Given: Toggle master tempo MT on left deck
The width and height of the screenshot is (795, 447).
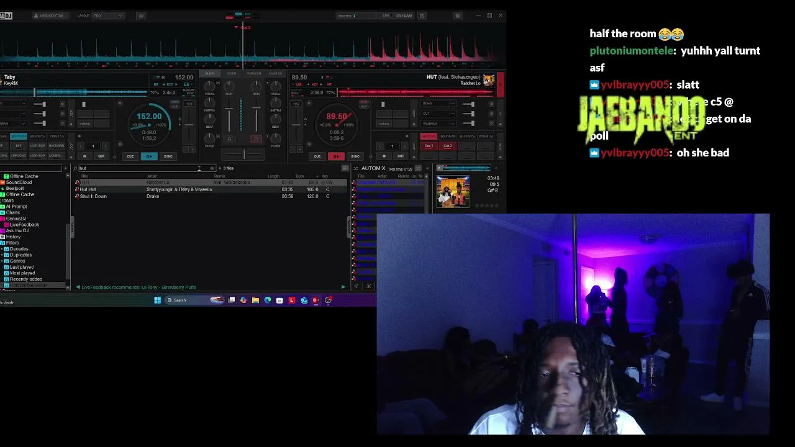Looking at the screenshot, I should (157, 84).
